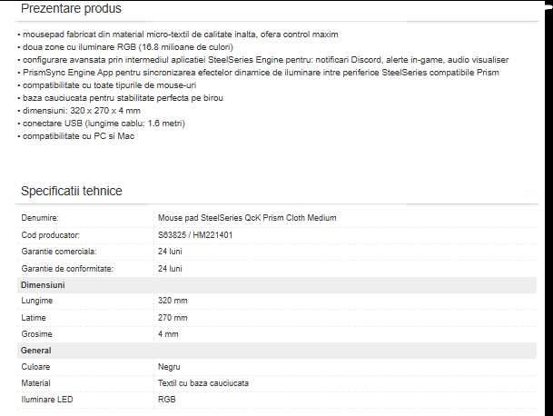This screenshot has width=553, height=416.
Task: Click the "Specificatii tehnice" heading
Action: (72, 191)
